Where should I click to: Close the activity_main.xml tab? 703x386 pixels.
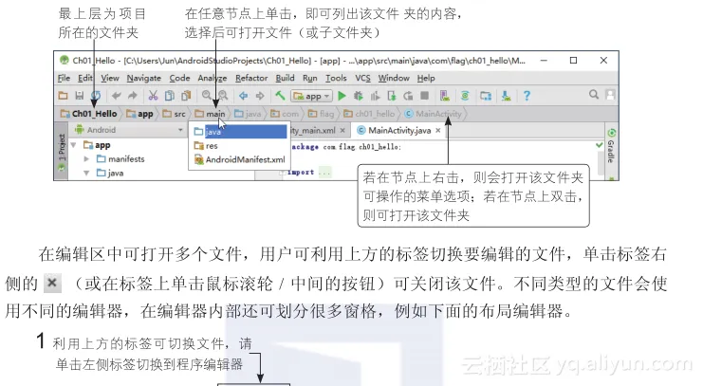(342, 131)
